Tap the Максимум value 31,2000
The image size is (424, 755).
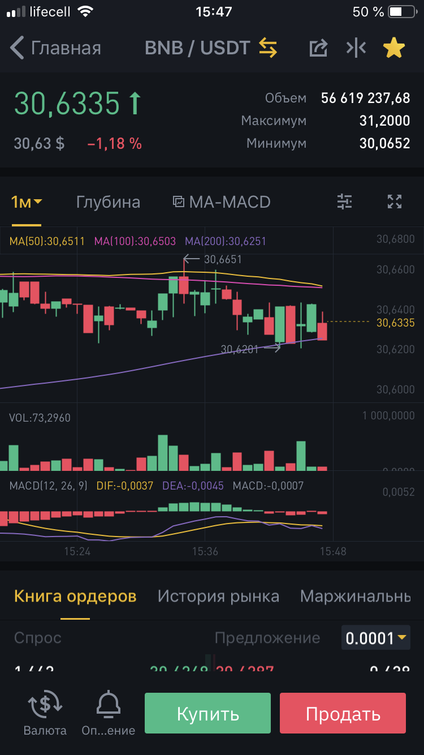click(x=384, y=121)
